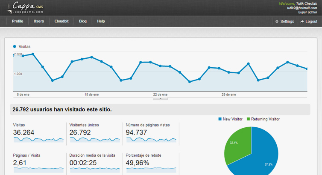The height and width of the screenshot is (175, 322).
Task: Click the Tufik Chediak user name
Action: click(306, 3)
